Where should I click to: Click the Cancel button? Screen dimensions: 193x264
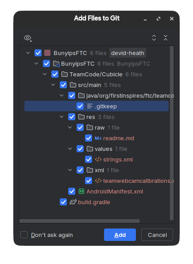(x=157, y=235)
